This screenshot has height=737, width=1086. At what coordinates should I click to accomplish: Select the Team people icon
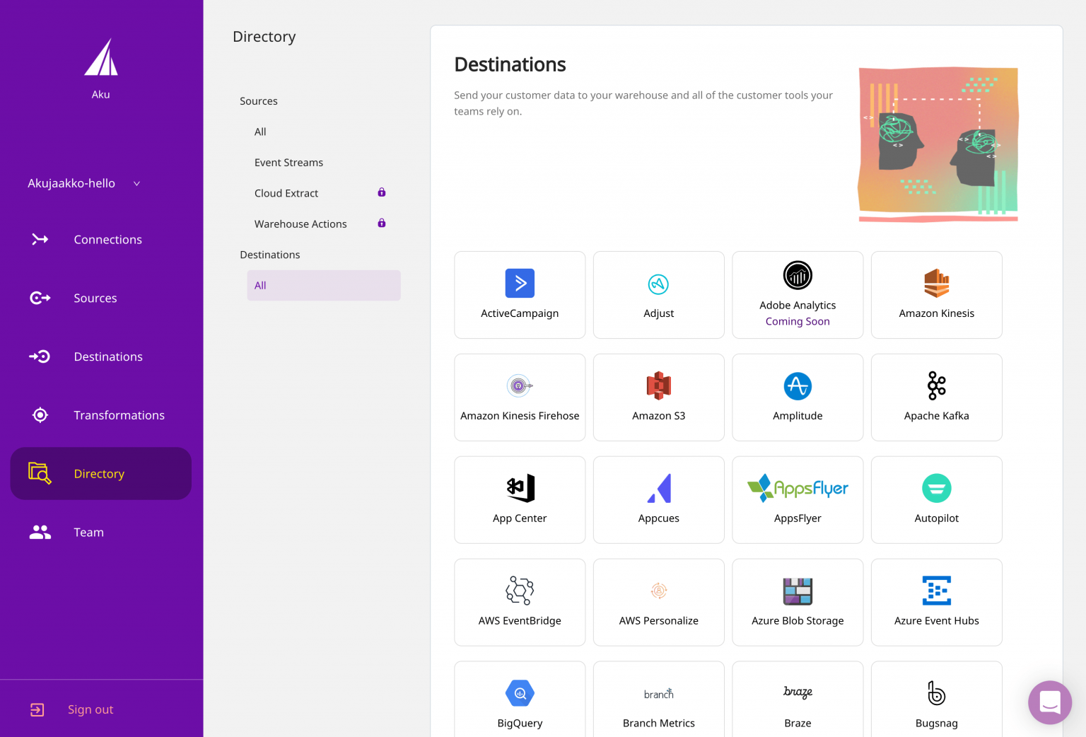point(40,532)
